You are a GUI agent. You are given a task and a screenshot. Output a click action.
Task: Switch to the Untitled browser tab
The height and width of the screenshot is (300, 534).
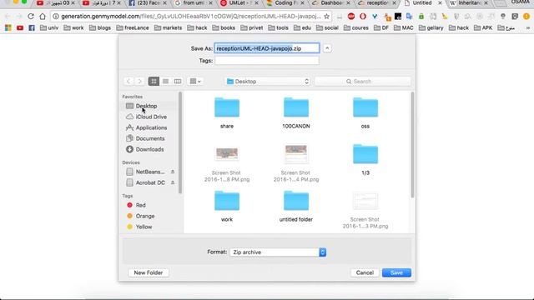click(x=423, y=3)
